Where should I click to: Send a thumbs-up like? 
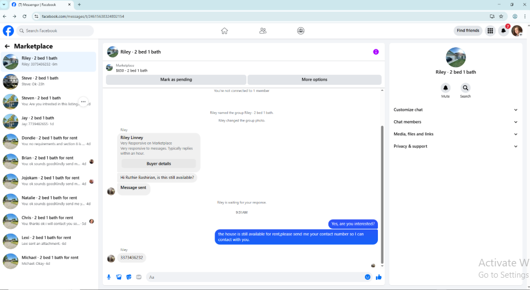click(378, 277)
